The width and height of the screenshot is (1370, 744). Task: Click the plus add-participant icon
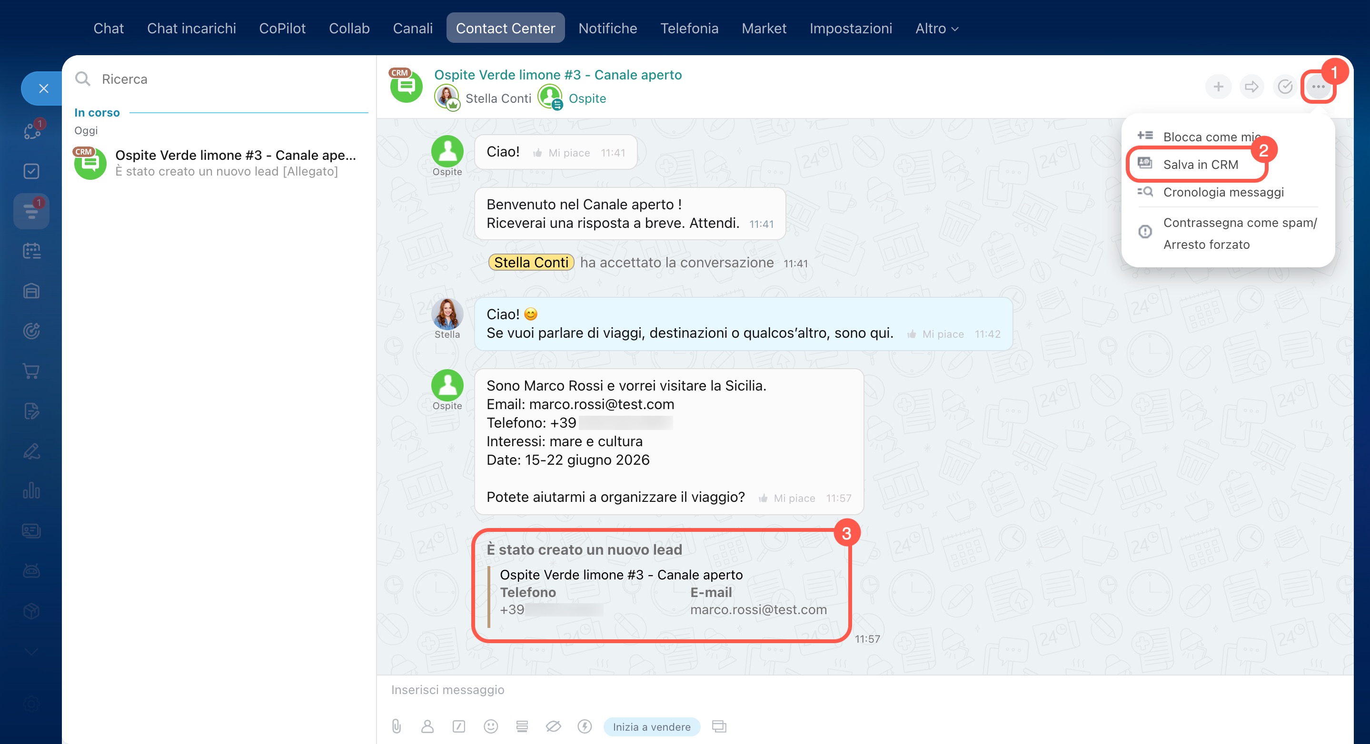pos(1218,87)
